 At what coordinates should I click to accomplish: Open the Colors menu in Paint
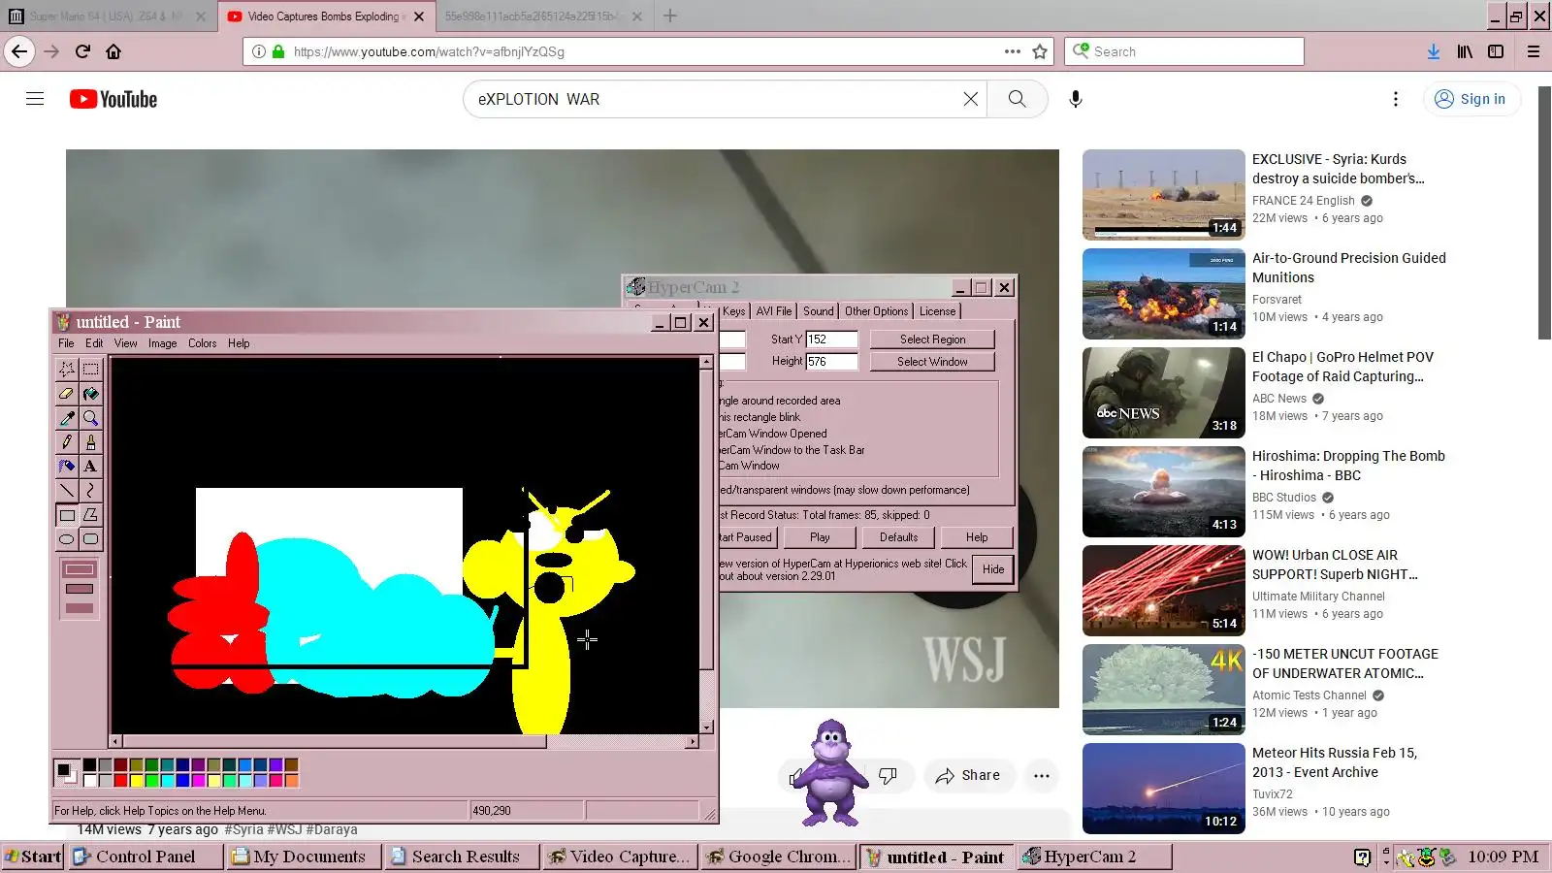tap(203, 343)
